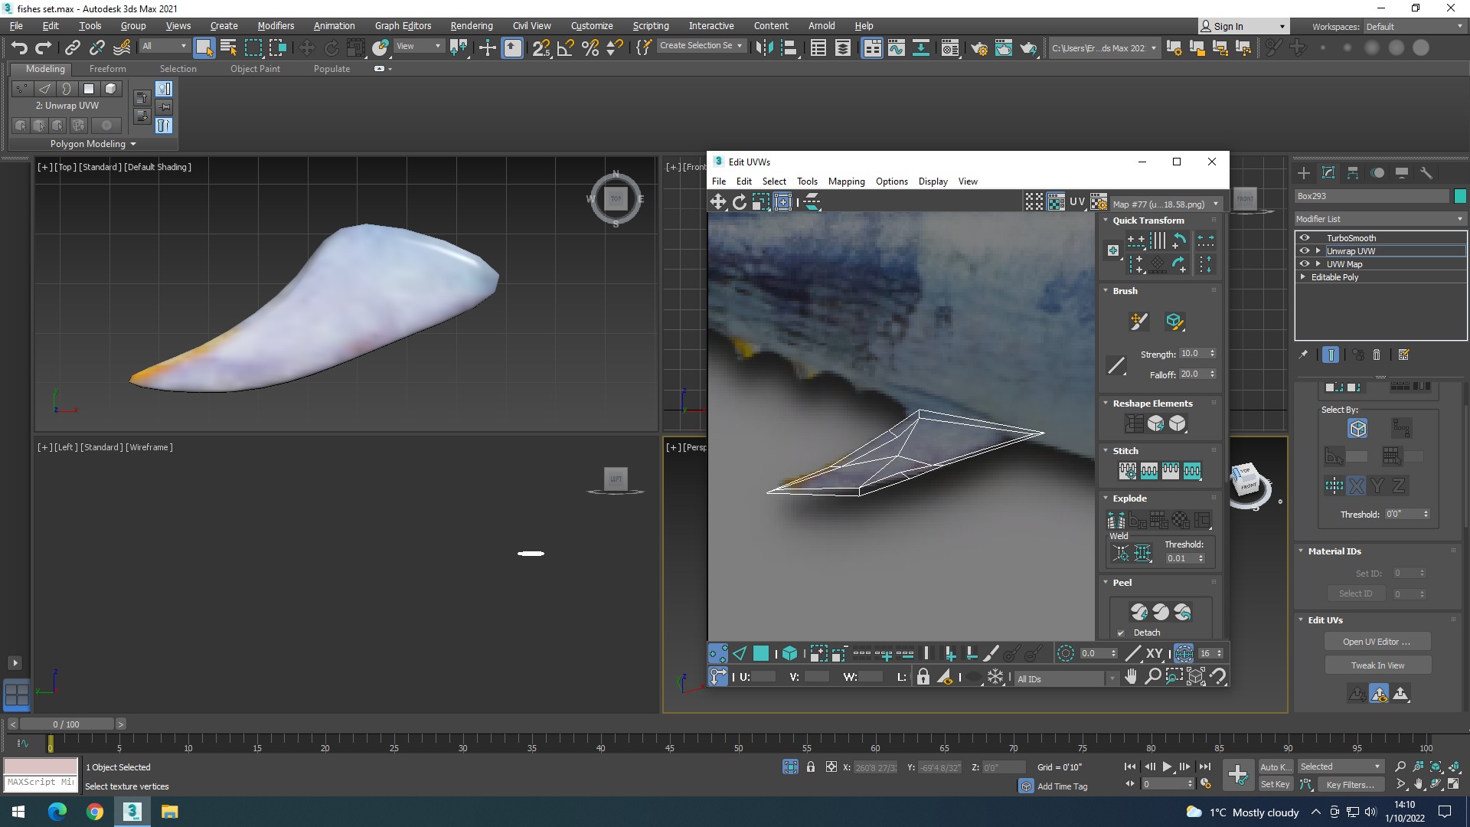1470x827 pixels.
Task: Click the Redo arrow in main toolbar
Action: 44,47
